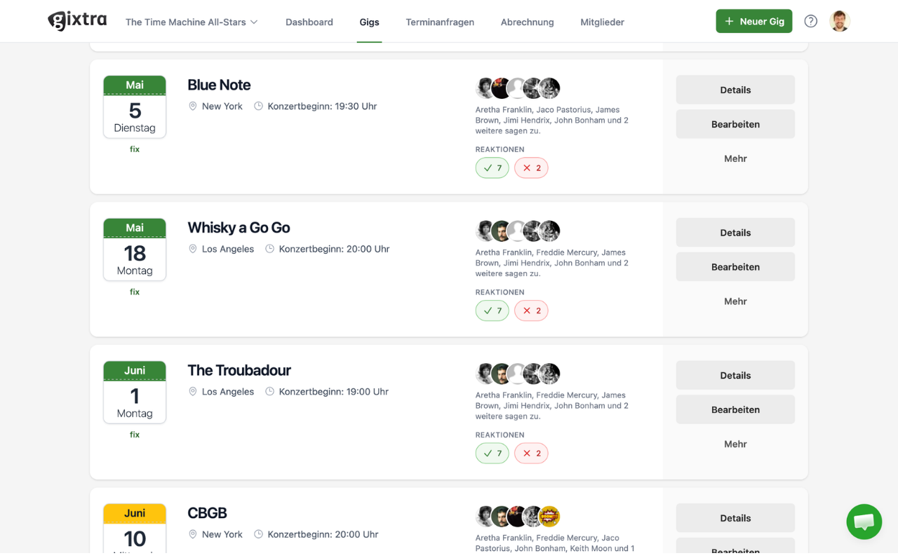Image resolution: width=898 pixels, height=558 pixels.
Task: Open The Time Machine All-Stars band dropdown
Action: 191,22
